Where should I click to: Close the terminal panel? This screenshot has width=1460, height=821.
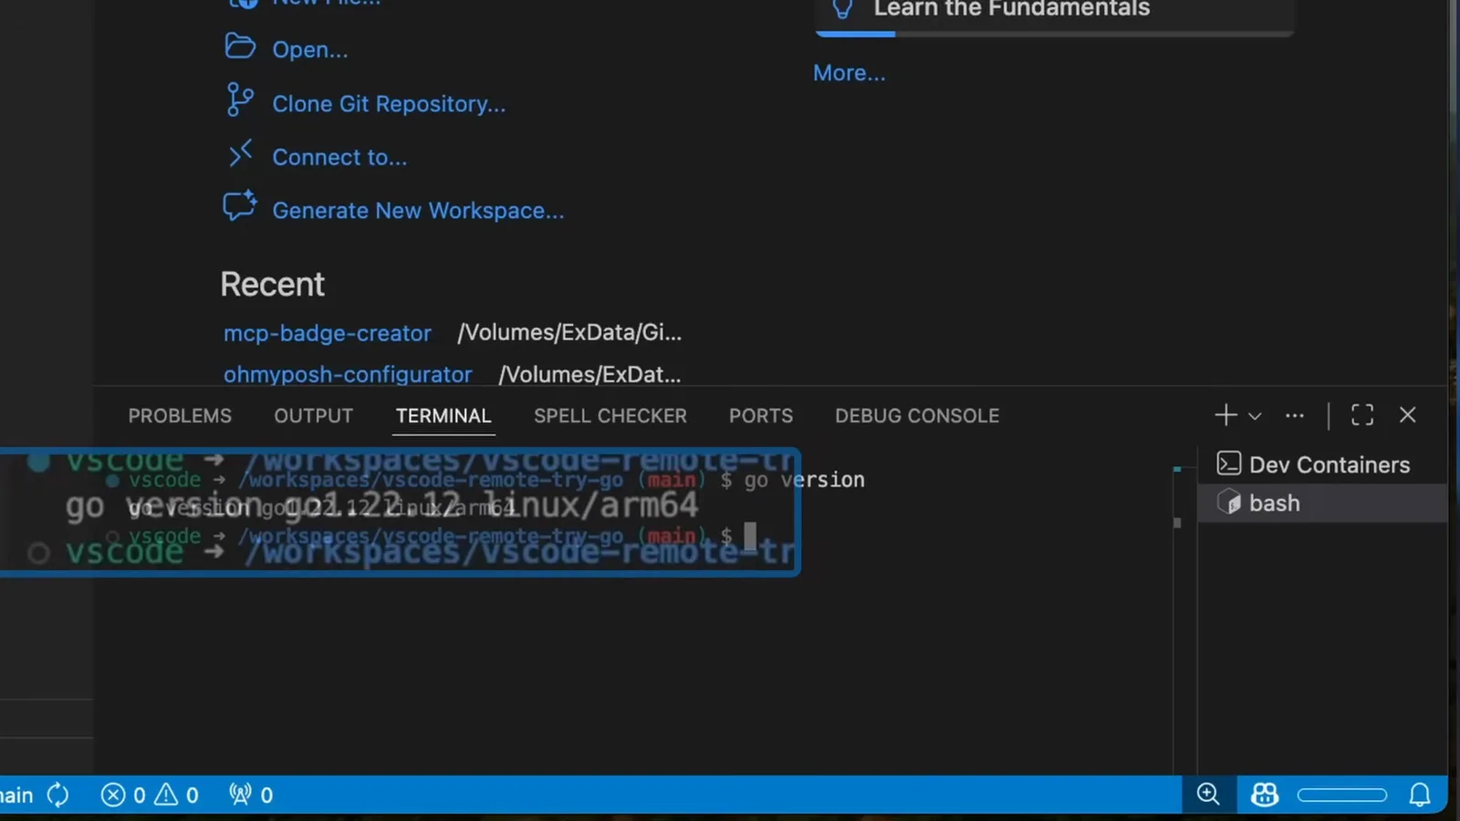pyautogui.click(x=1408, y=415)
